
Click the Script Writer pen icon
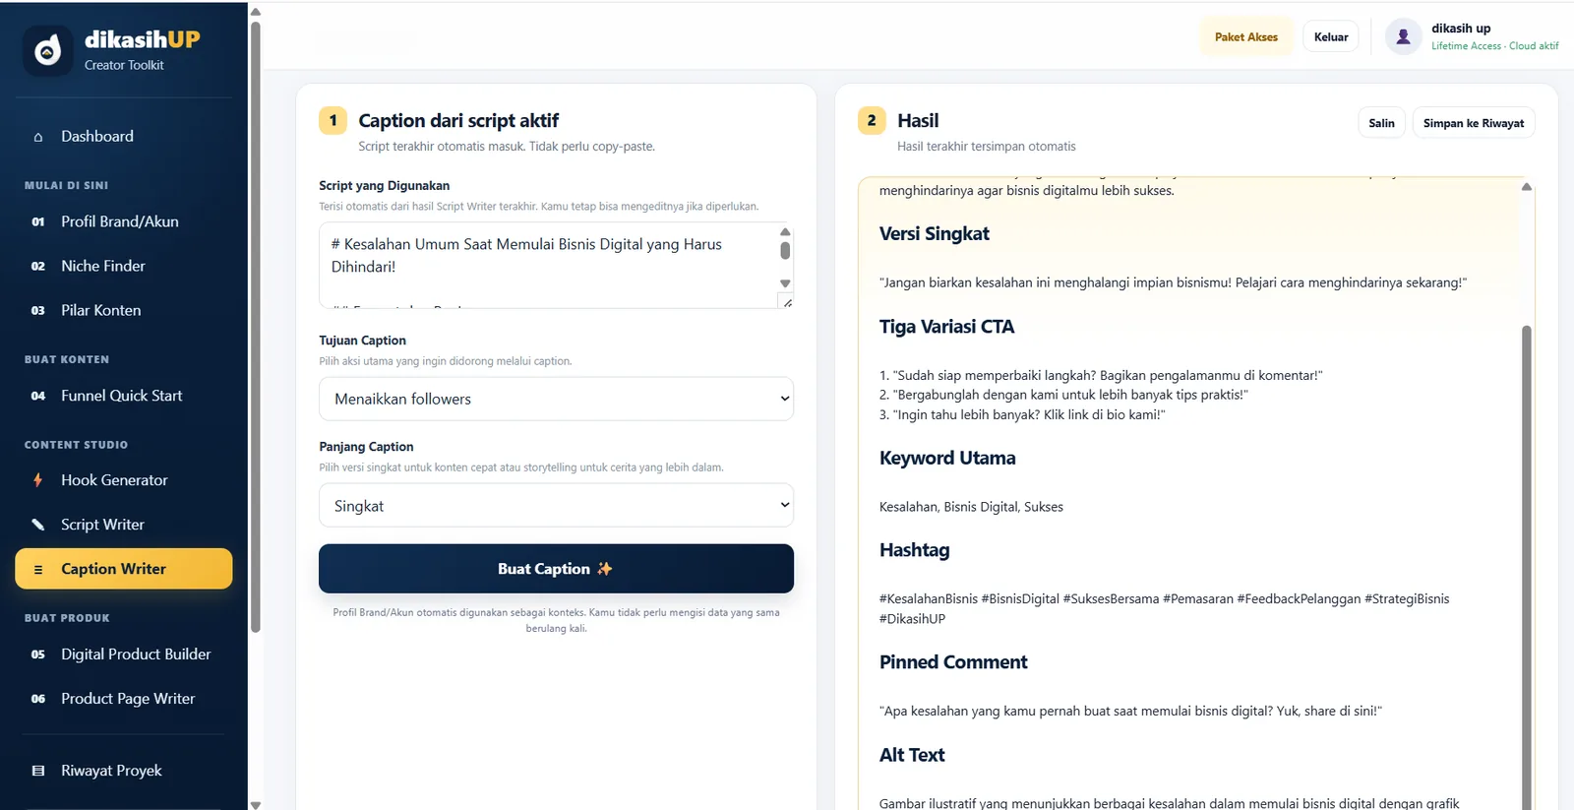pos(38,525)
